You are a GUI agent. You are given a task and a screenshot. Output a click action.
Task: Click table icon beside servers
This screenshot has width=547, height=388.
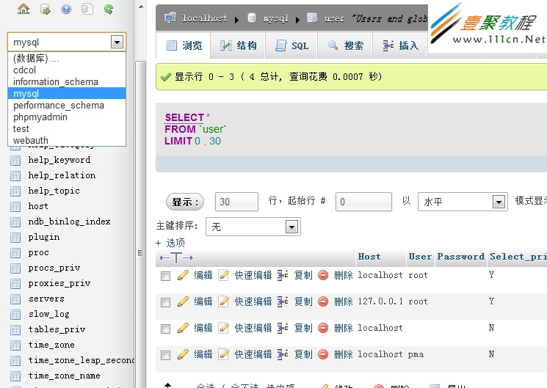(x=15, y=299)
